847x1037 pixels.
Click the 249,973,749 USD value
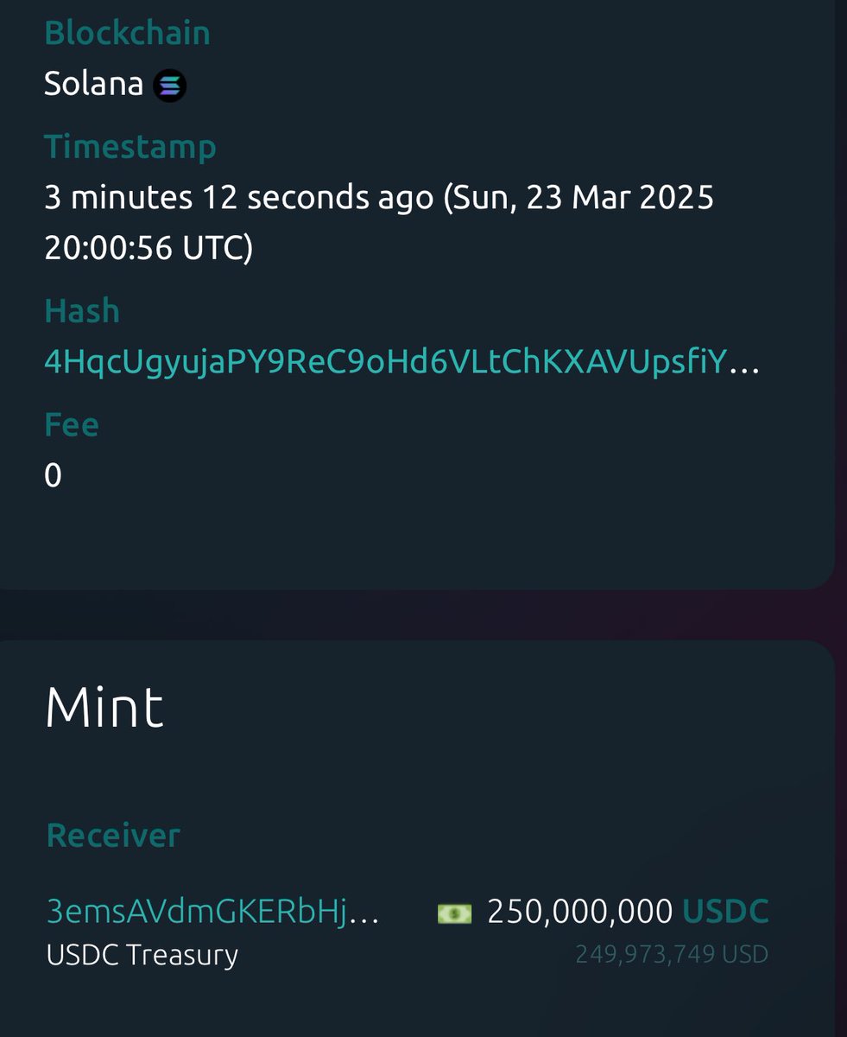click(x=671, y=954)
